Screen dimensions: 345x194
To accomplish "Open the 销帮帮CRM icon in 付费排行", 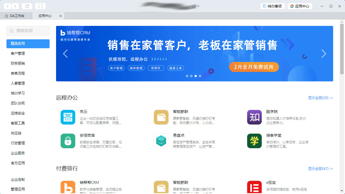I will coord(68,187).
